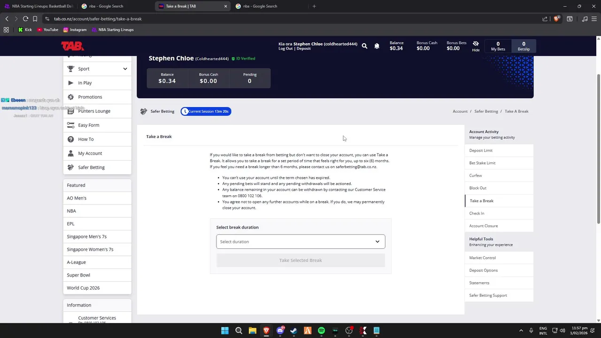Image resolution: width=601 pixels, height=338 pixels.
Task: Open the Account Closure option
Action: pos(499,226)
